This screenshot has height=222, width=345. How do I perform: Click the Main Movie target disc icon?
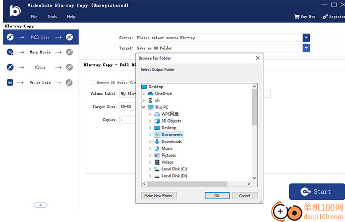click(x=69, y=52)
